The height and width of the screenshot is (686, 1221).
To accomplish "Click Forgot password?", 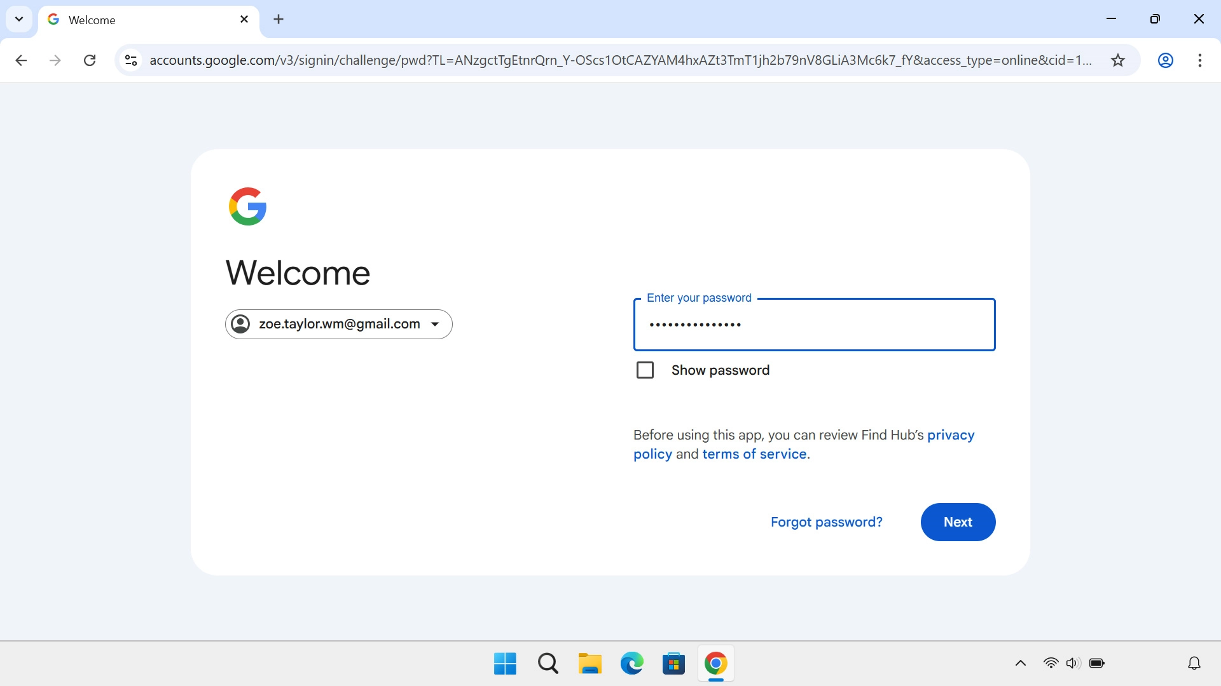I will coord(826,522).
